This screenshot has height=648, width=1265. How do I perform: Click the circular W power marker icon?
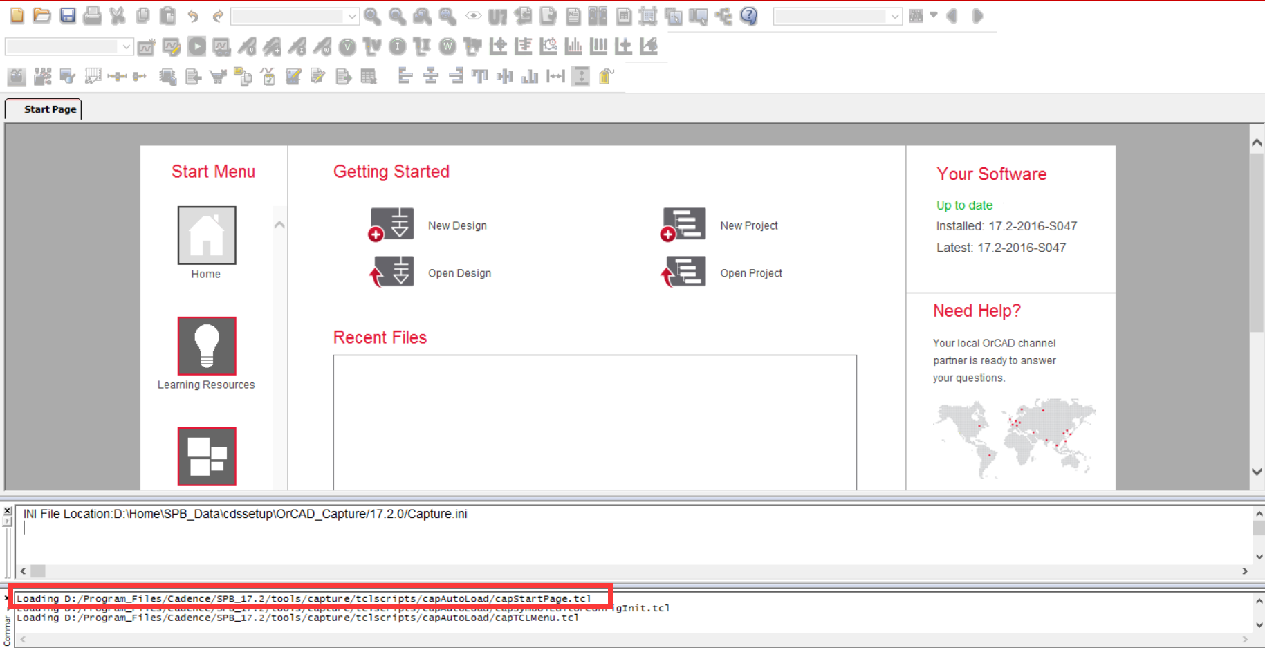[x=448, y=46]
